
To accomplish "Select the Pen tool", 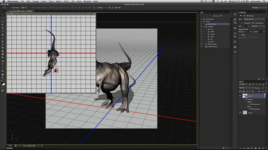I will [3, 61].
